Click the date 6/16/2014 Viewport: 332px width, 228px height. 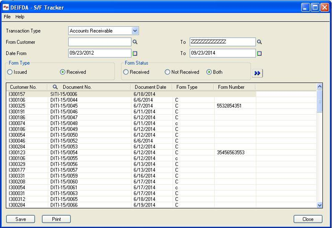pyautogui.click(x=145, y=176)
